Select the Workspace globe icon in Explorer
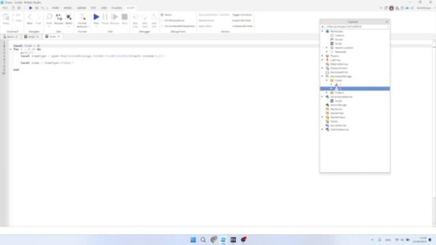Screen dimensions: 436x245 [x=328, y=31]
